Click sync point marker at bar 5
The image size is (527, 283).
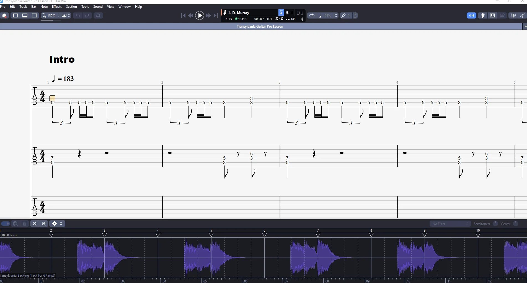211,235
